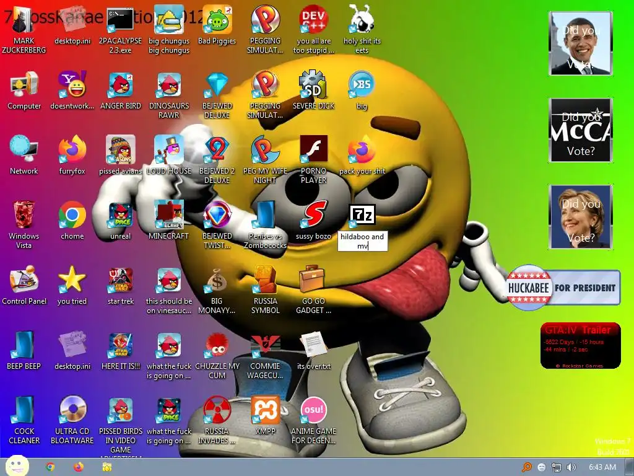Click the rename text field reading hildaboo and my
The height and width of the screenshot is (476, 634).
[x=362, y=241]
